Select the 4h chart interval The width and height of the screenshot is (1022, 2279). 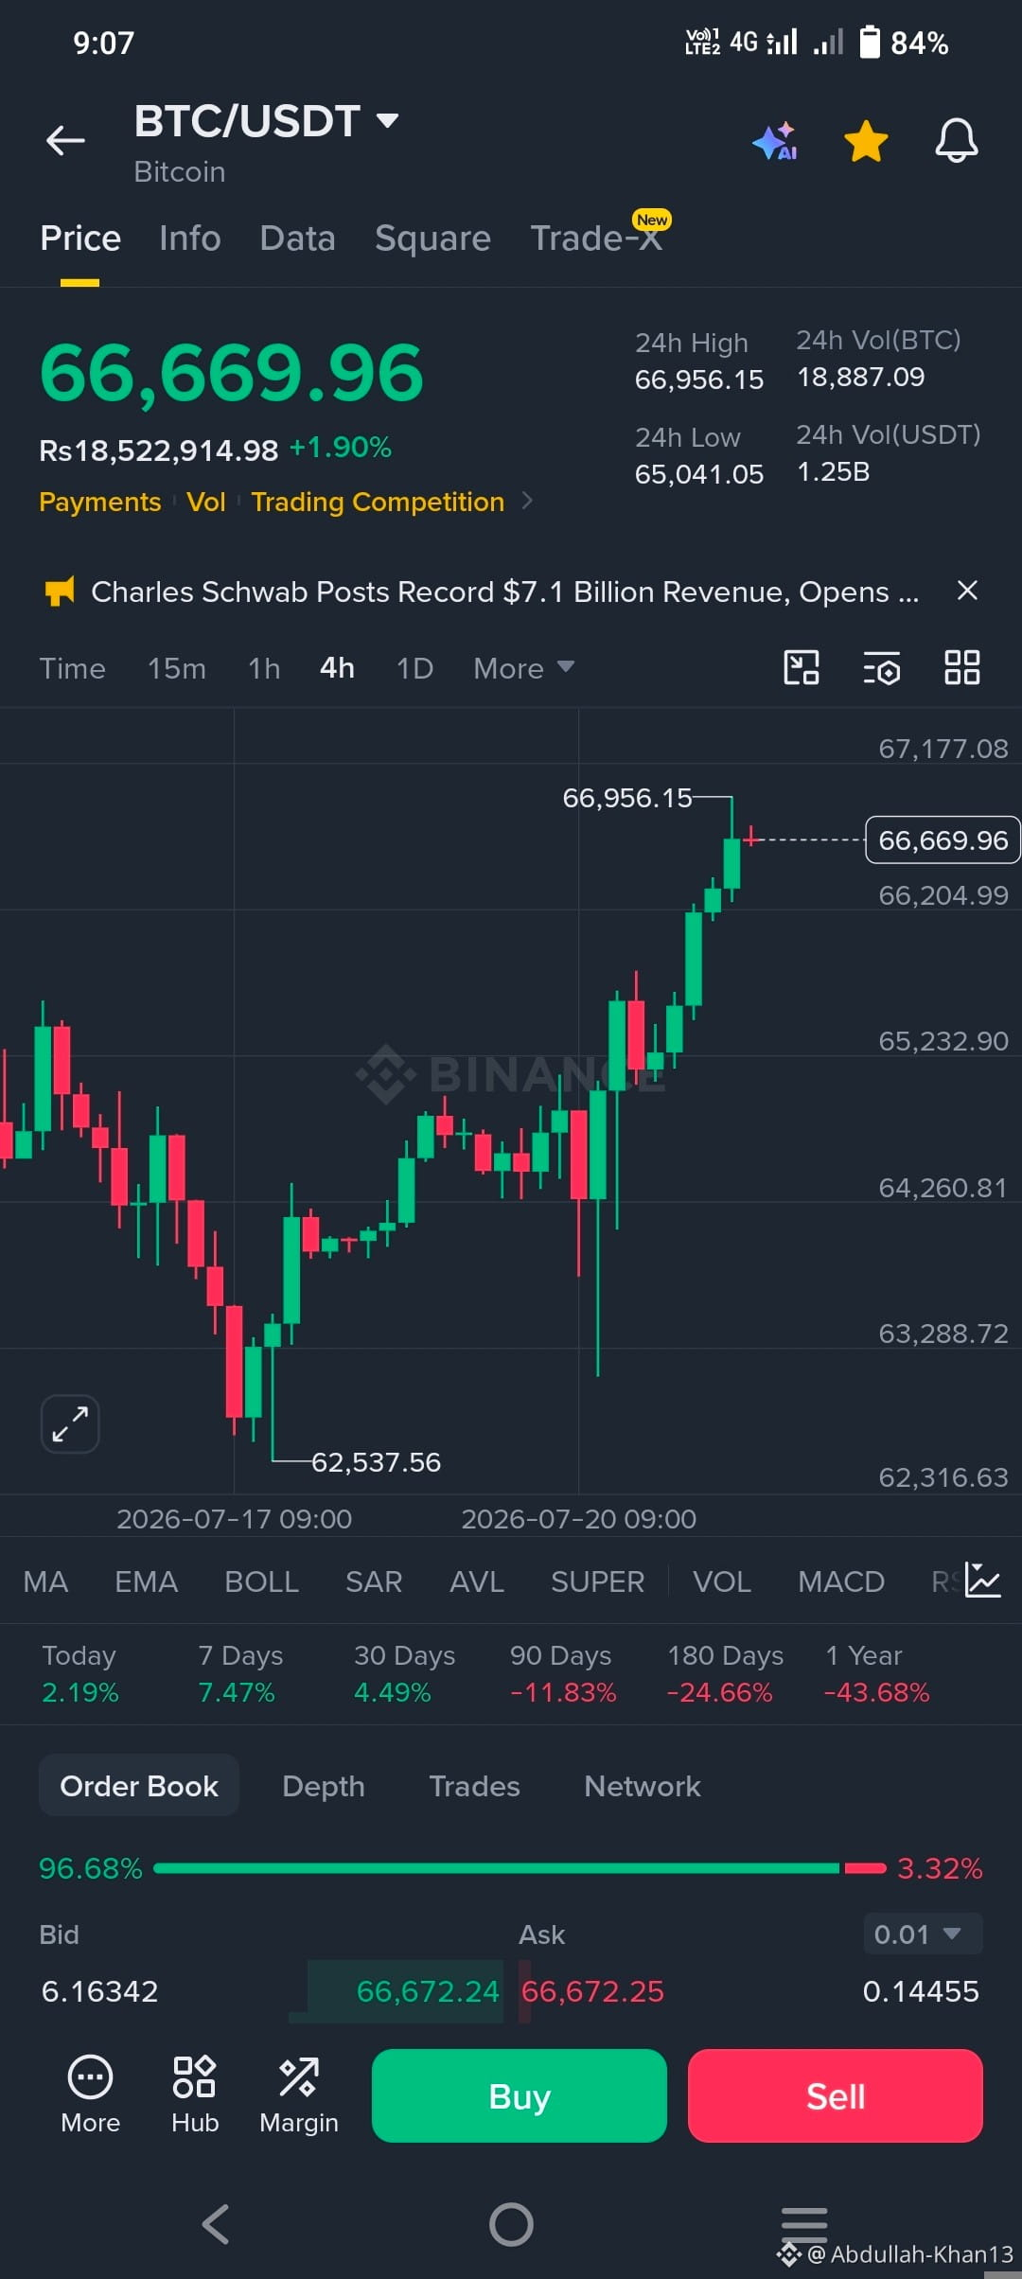tap(338, 668)
